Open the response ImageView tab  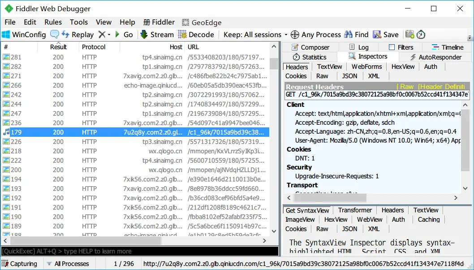pos(300,219)
